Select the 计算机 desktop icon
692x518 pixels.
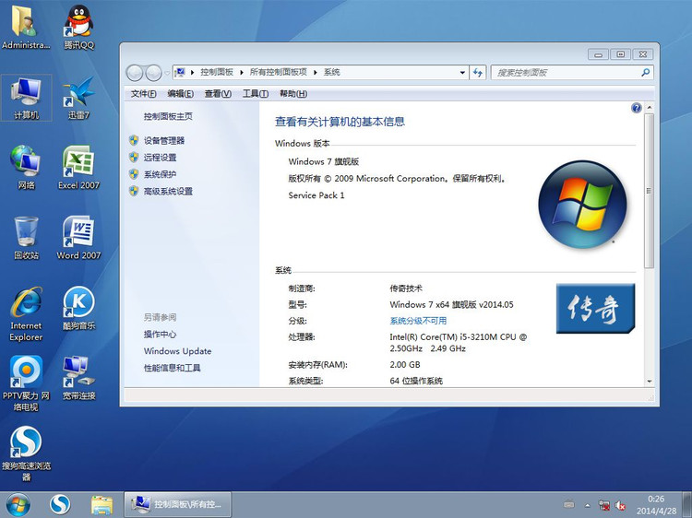[27, 98]
